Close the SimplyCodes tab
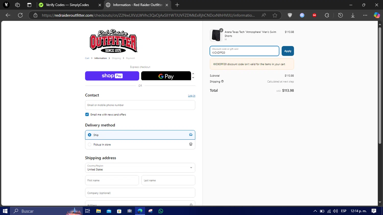The width and height of the screenshot is (383, 215). point(100,5)
